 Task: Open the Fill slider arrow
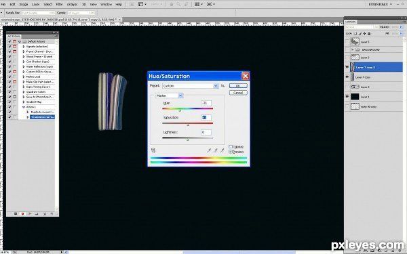(x=402, y=33)
